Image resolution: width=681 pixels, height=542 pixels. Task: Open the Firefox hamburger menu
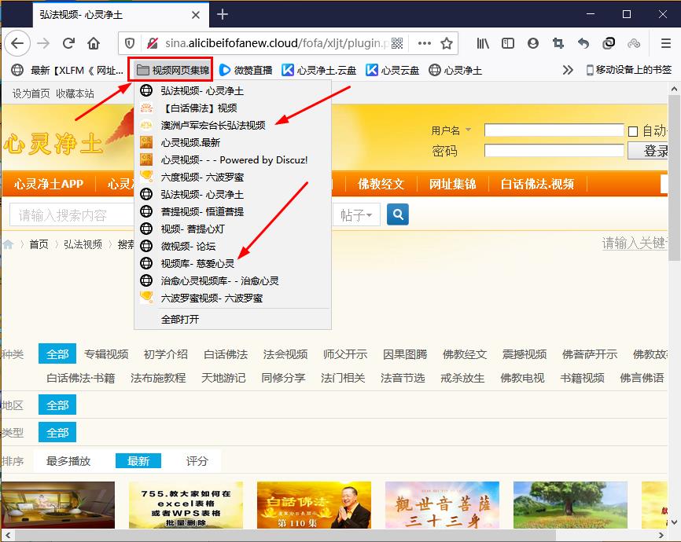click(666, 43)
